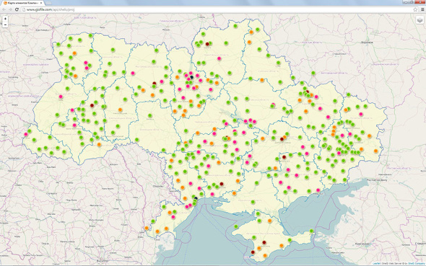Open a new tab beside the current tab
426x266 pixels.
(x=48, y=3)
